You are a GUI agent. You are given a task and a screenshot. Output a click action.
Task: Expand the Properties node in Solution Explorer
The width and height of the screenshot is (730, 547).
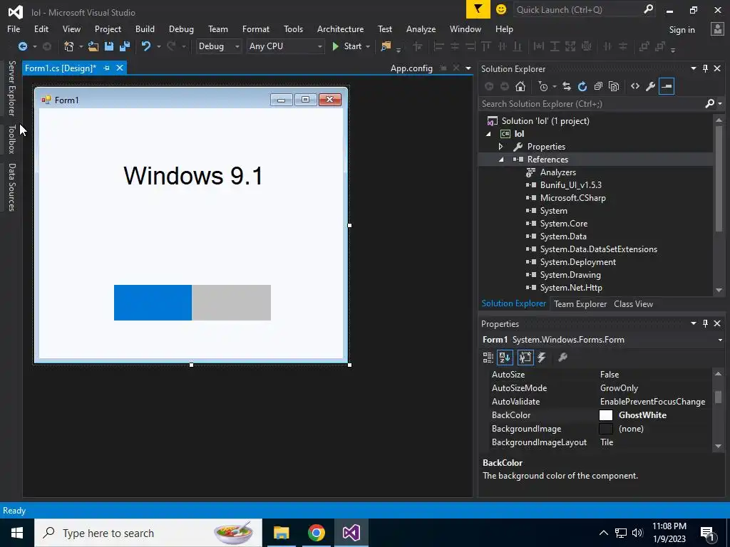501,147
